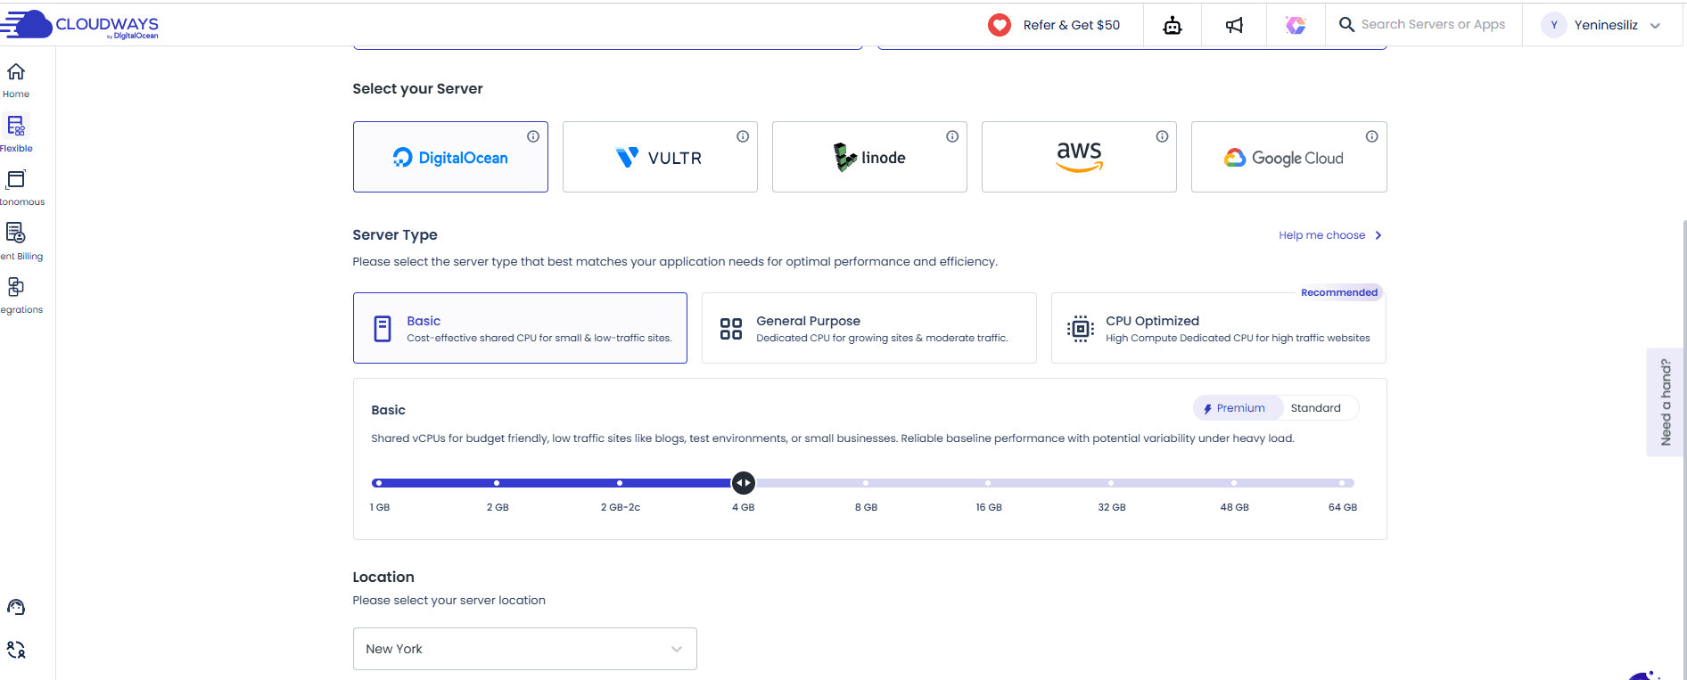Click the Search Servers or Apps field
1687x680 pixels.
tap(1432, 25)
